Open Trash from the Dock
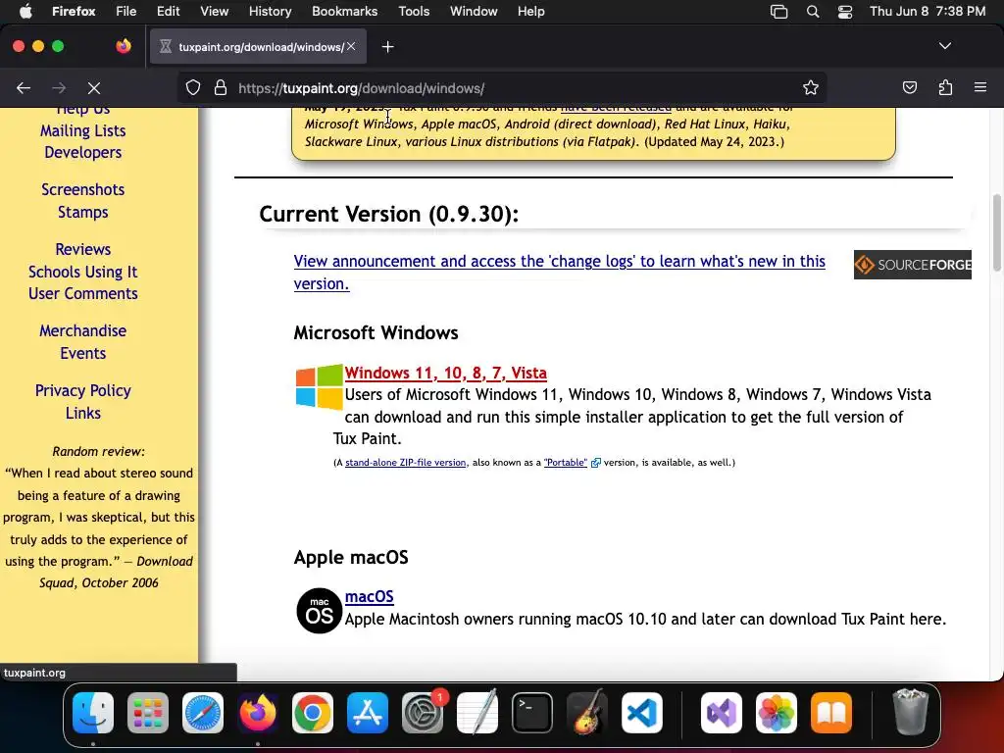This screenshot has width=1004, height=753. point(910,712)
